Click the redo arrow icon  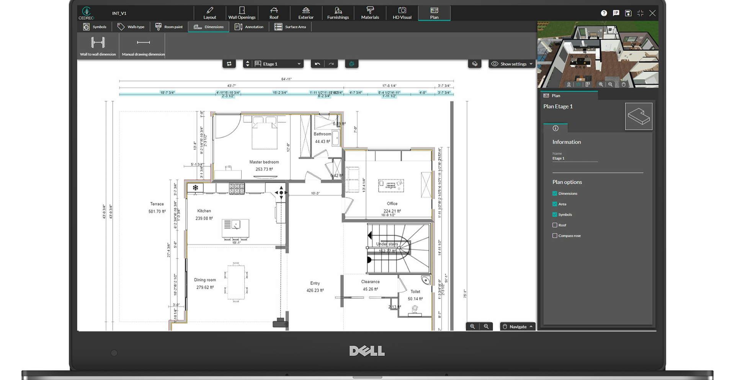click(x=331, y=64)
